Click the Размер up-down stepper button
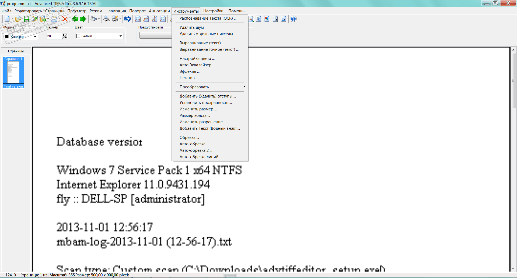The height and width of the screenshot is (278, 517). click(65, 36)
